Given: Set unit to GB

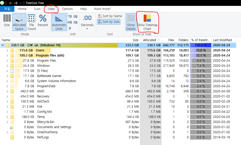Looking at the screenshot, I should click(76, 17).
